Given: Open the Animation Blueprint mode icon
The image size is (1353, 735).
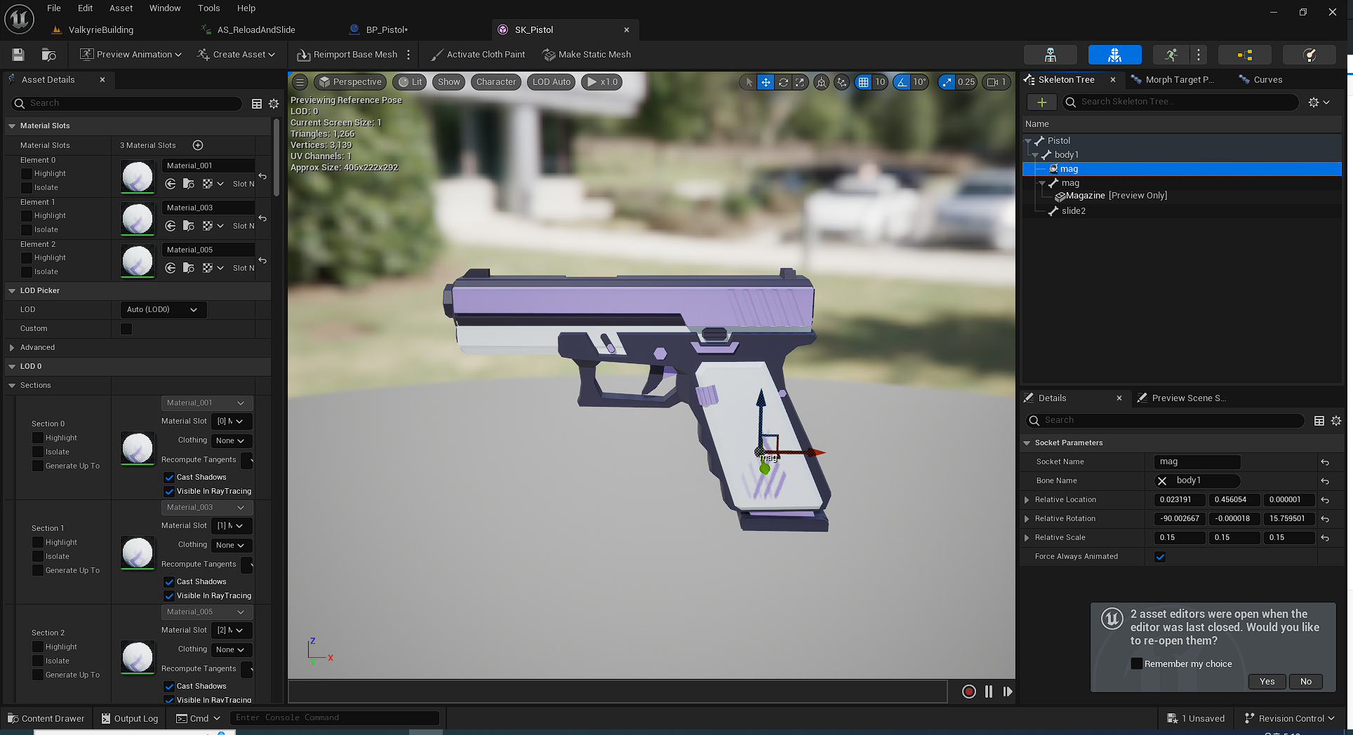Looking at the screenshot, I should 1245,55.
